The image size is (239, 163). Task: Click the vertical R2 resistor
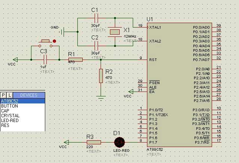click(101, 76)
